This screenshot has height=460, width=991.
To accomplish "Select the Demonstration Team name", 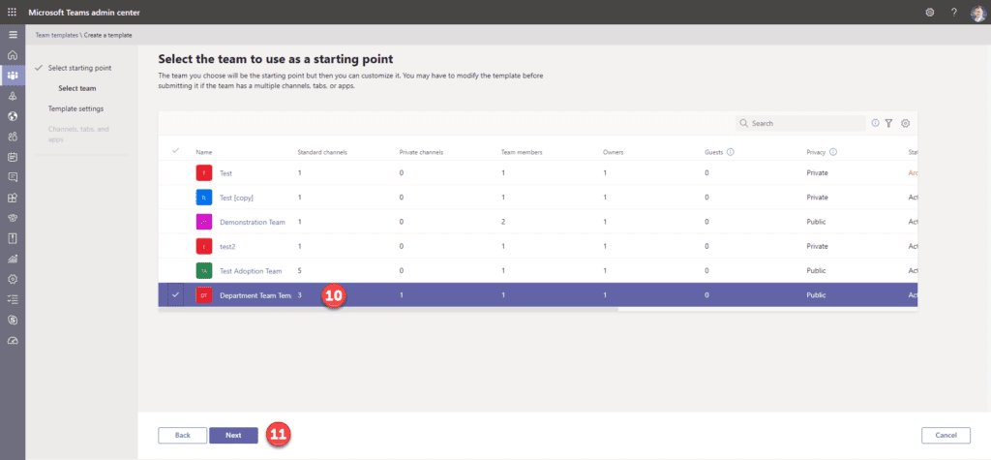I will (x=253, y=222).
